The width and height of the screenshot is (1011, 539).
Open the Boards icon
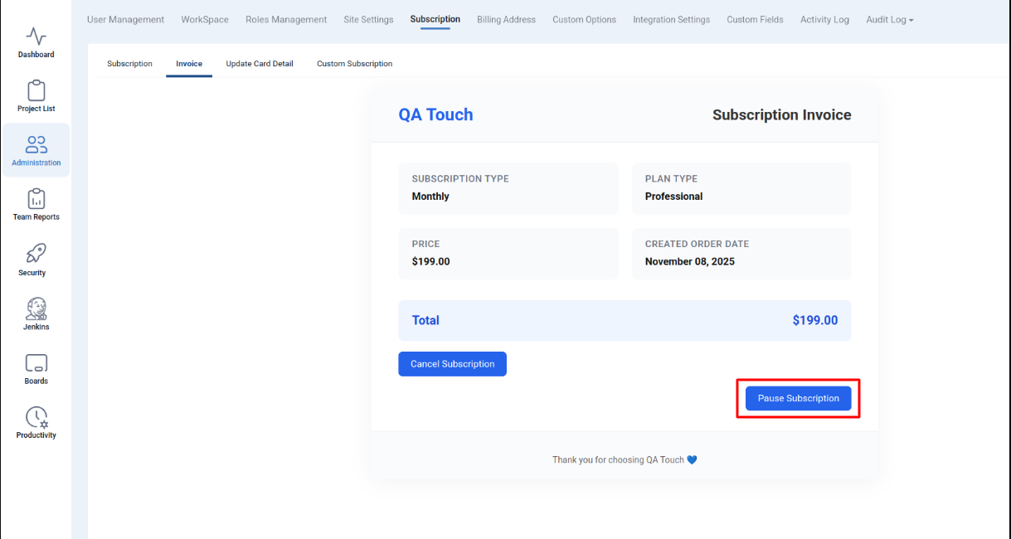pyautogui.click(x=36, y=363)
